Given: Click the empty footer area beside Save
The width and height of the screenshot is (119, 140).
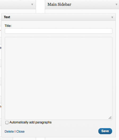Looking at the screenshot, I should point(61,131).
